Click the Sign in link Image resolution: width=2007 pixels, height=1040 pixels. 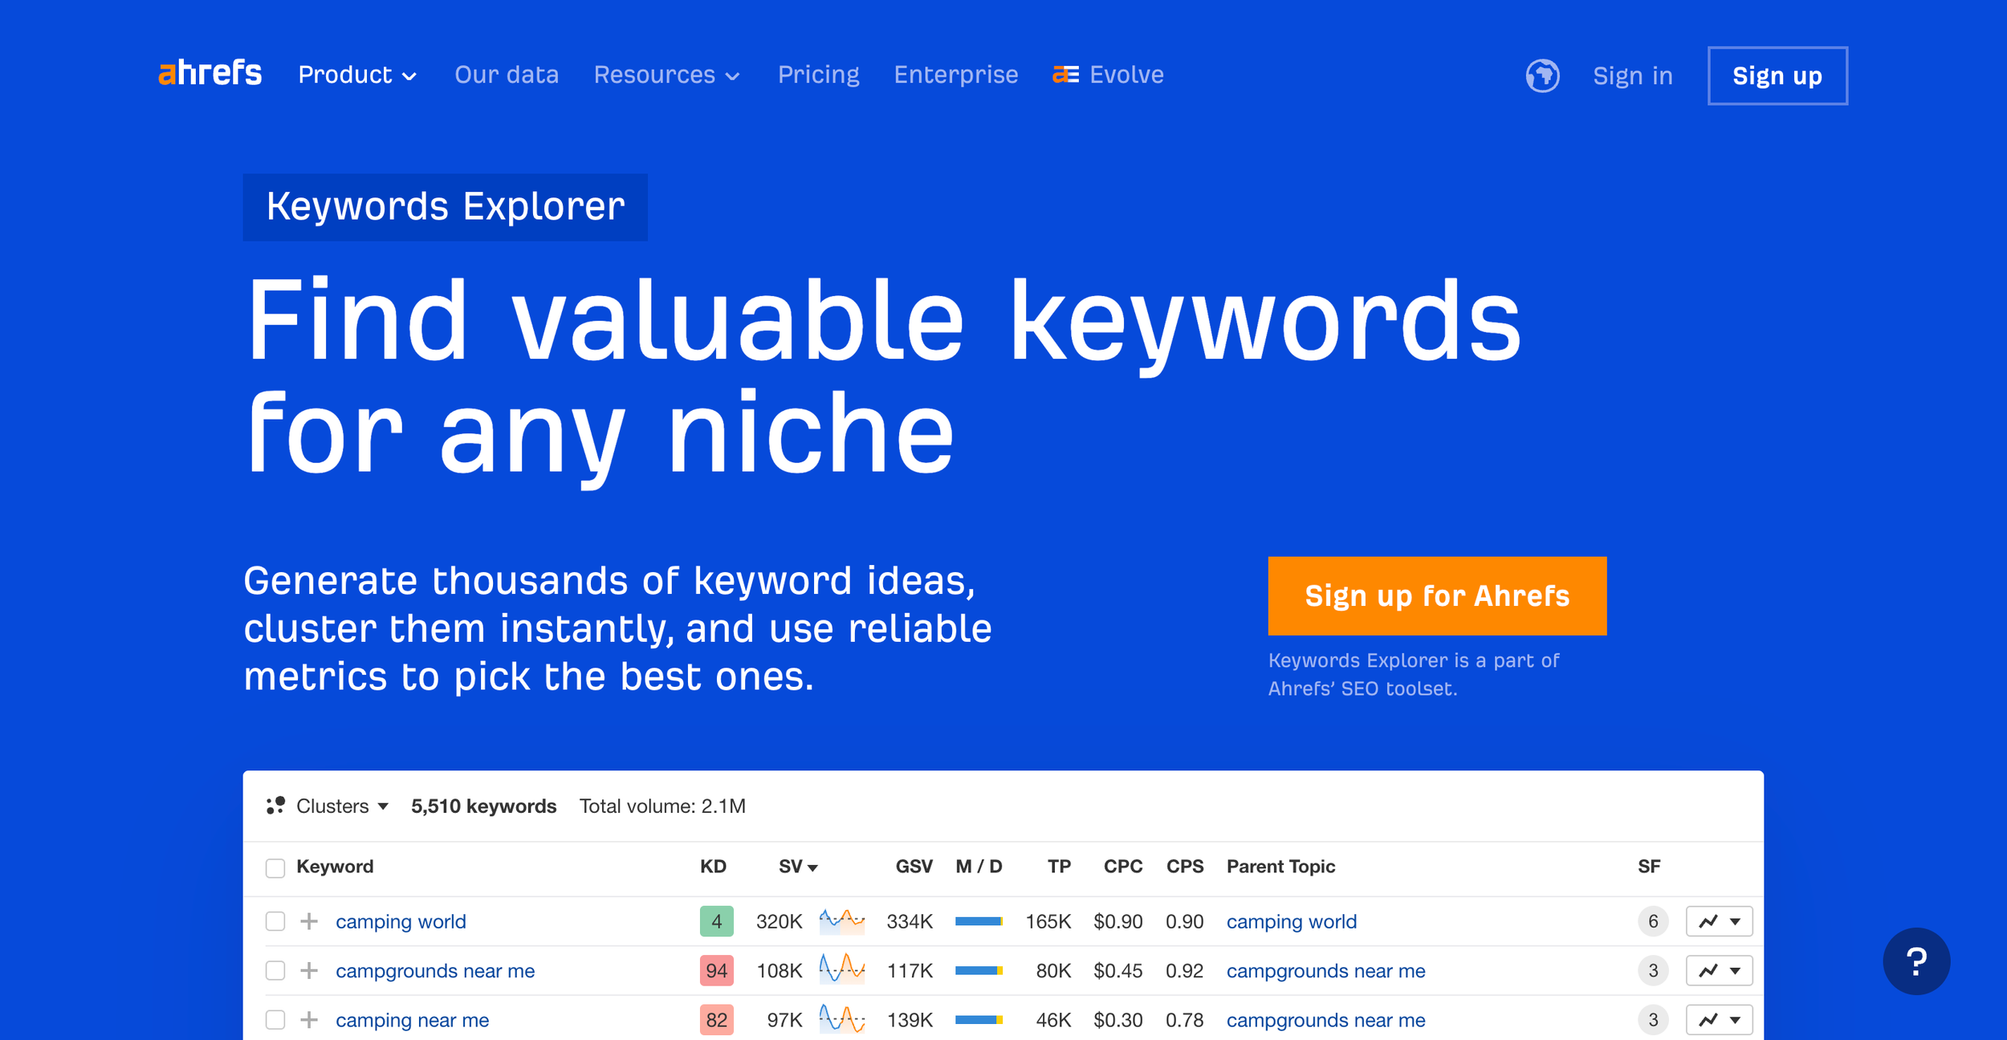(1632, 75)
